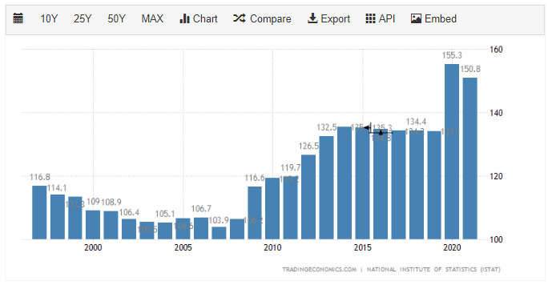Click the 140 y-axis value
The width and height of the screenshot is (548, 301).
(496, 113)
